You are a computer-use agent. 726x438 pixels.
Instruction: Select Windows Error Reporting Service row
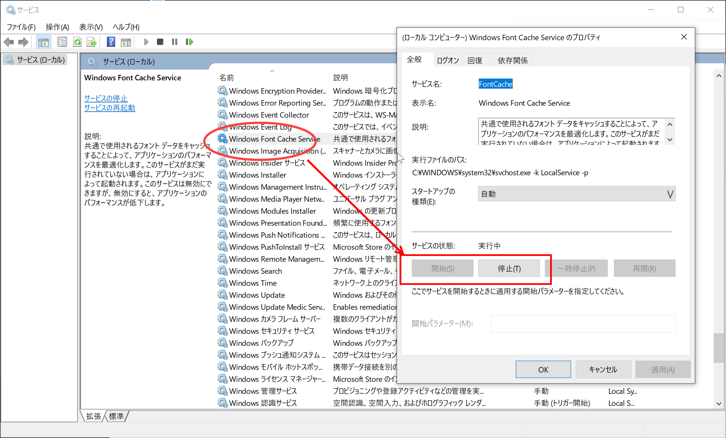pos(277,103)
